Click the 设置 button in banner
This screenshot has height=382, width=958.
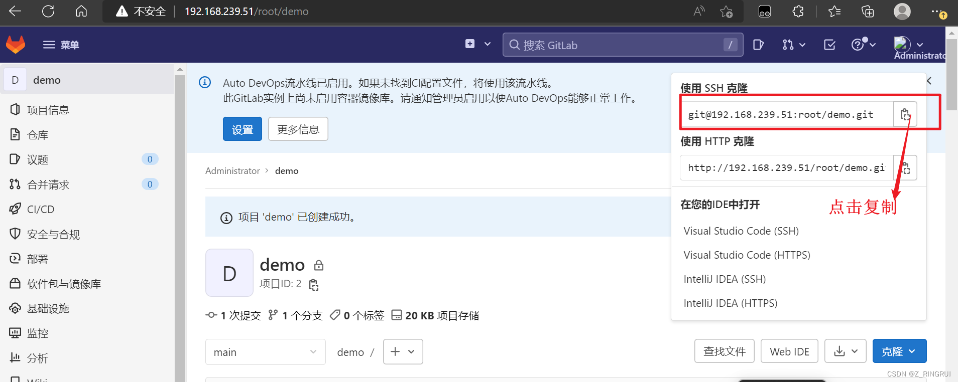[x=243, y=129]
